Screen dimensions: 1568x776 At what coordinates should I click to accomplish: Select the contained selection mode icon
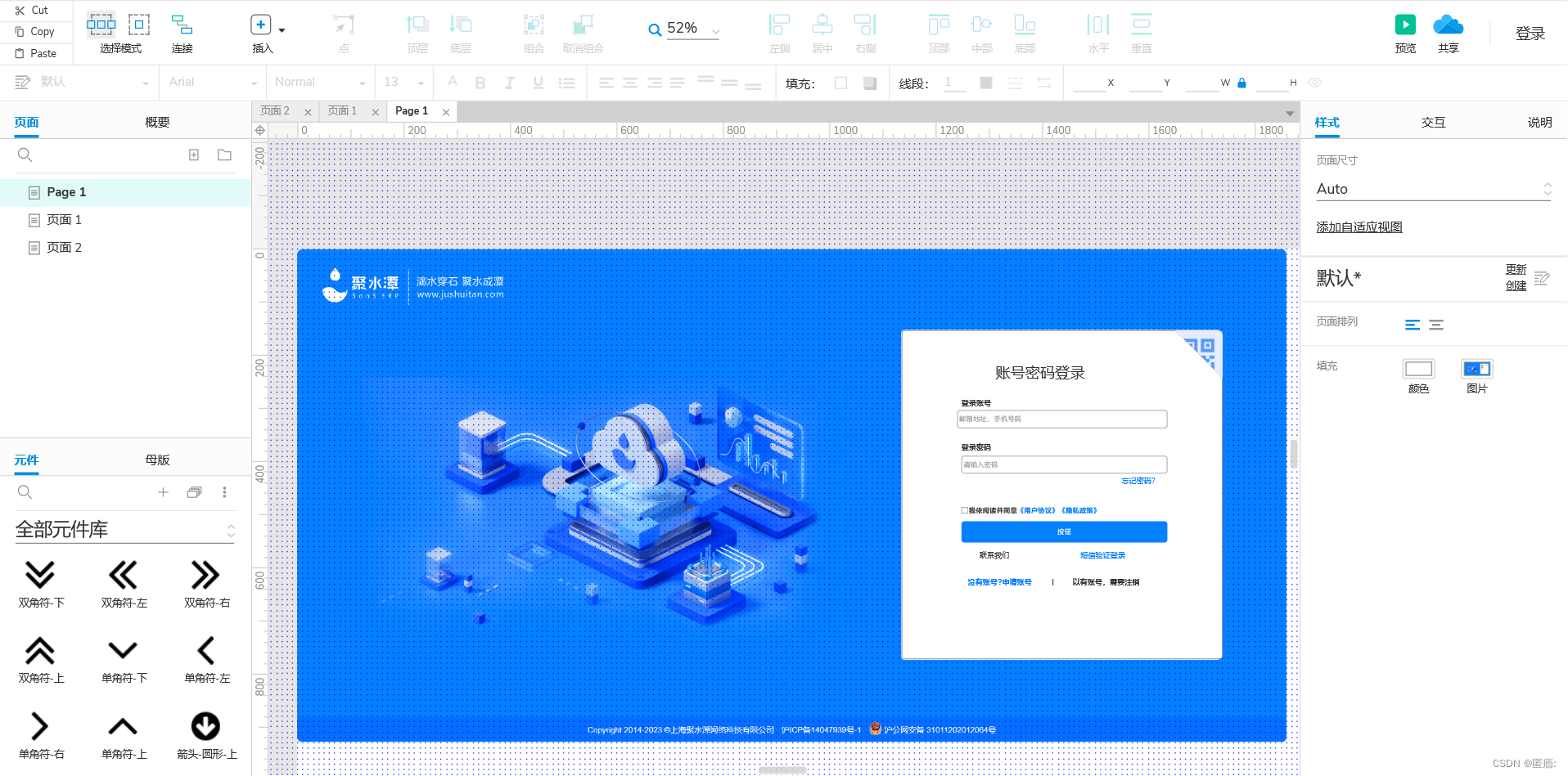point(139,25)
